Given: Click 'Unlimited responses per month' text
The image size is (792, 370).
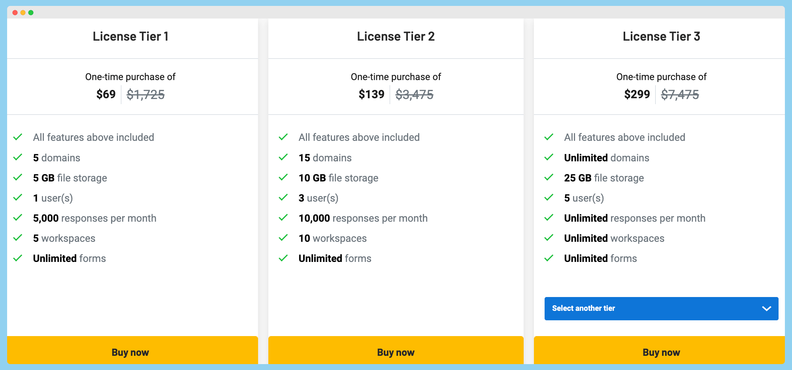Looking at the screenshot, I should coord(635,218).
